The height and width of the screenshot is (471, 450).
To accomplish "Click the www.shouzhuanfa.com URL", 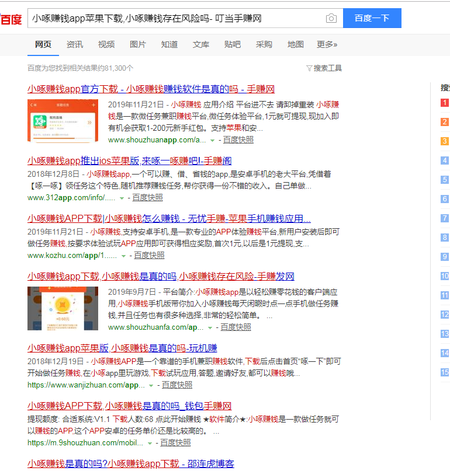I will pyautogui.click(x=156, y=327).
